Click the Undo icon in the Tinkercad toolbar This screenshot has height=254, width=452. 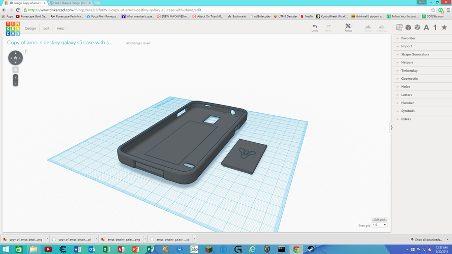coord(315,27)
